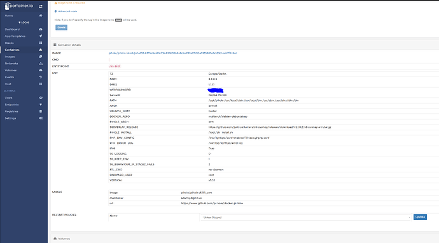Click the SETTINGS sidebar section heading
The width and height of the screenshot is (439, 243).
(10, 91)
